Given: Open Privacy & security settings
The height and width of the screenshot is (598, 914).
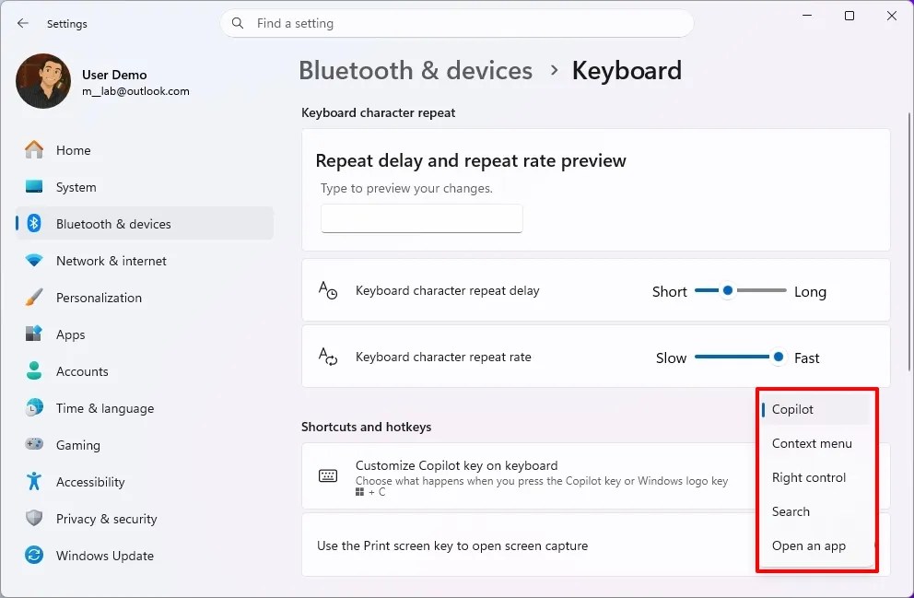Looking at the screenshot, I should point(145,519).
